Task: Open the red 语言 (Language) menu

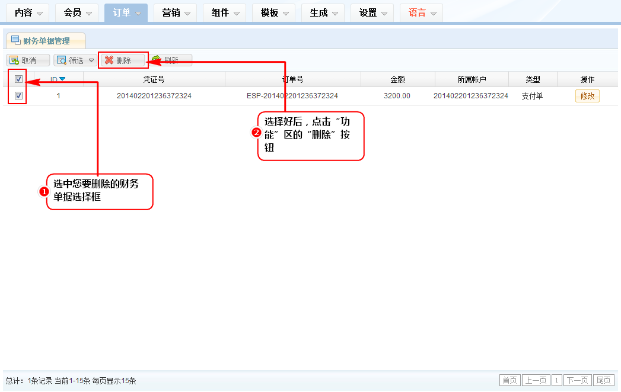Action: [x=421, y=12]
